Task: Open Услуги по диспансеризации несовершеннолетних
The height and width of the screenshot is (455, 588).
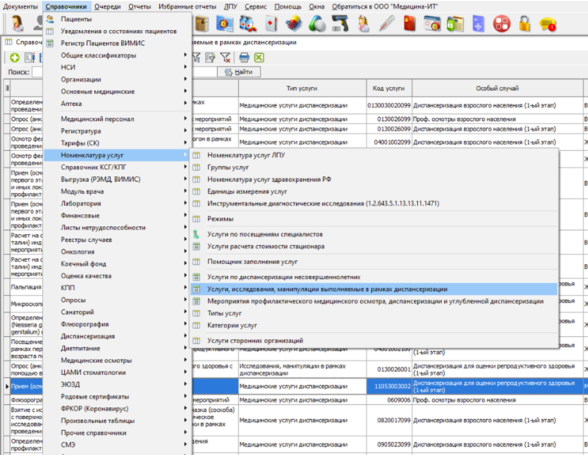Action: (x=374, y=277)
